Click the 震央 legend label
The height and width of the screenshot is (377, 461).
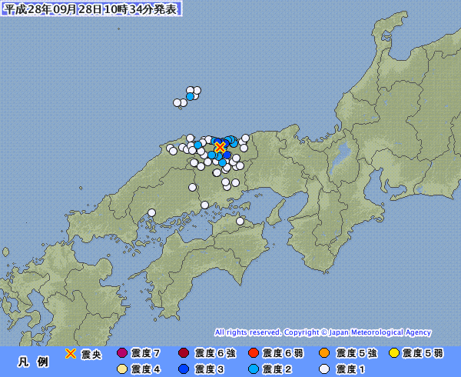click(91, 355)
